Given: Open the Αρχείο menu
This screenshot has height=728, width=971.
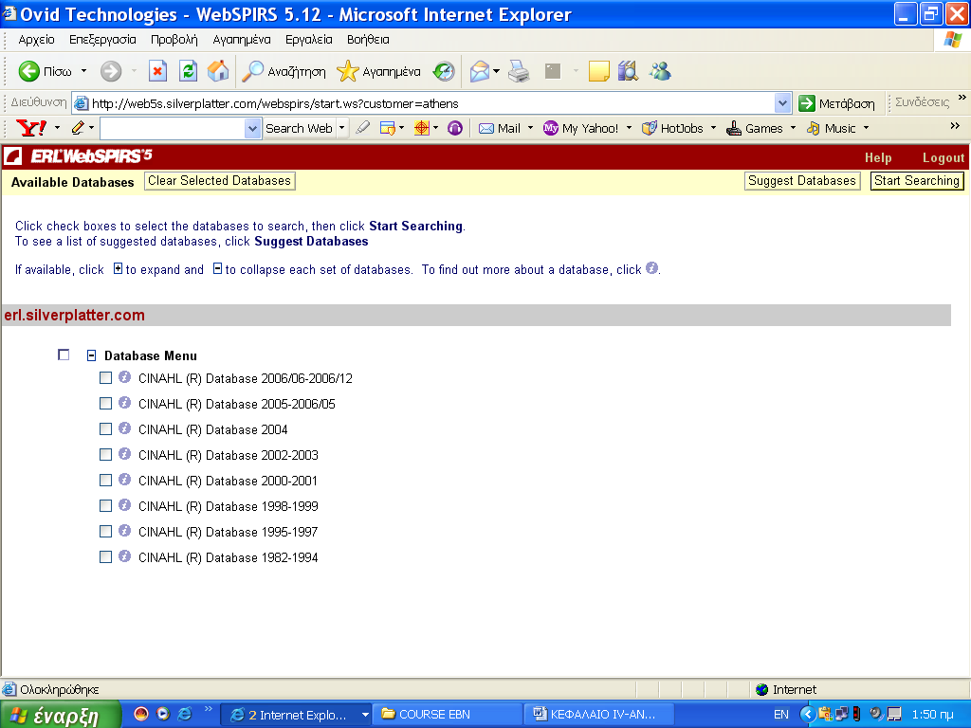Looking at the screenshot, I should [37, 40].
